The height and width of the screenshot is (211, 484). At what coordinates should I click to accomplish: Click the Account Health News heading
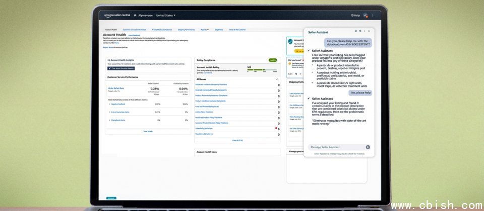click(x=207, y=152)
